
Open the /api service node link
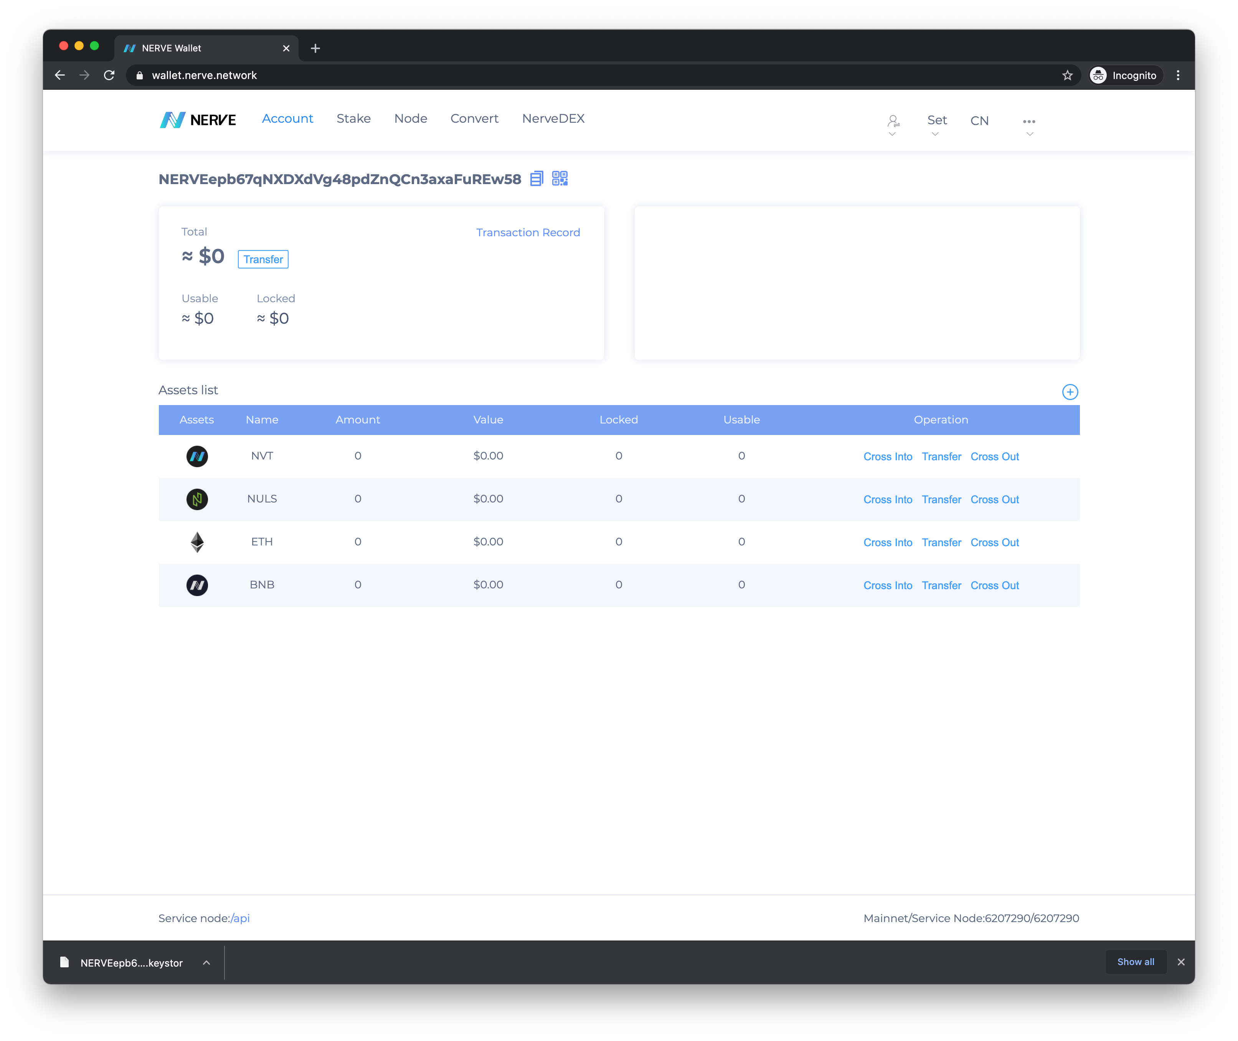(x=240, y=918)
